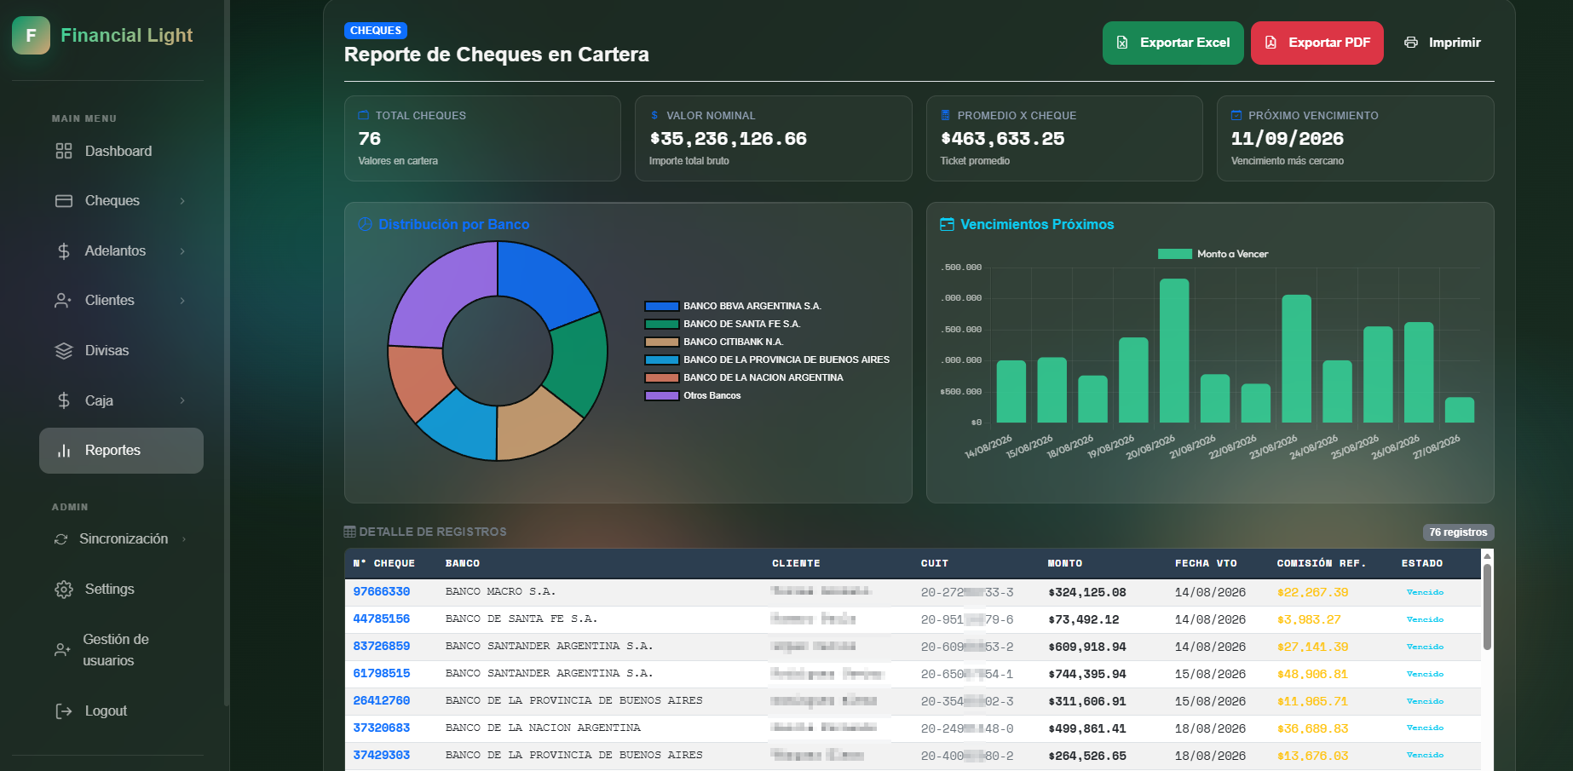Screen dimensions: 1573x771
Task: Click the Adelantos dollar icon
Action: point(64,251)
